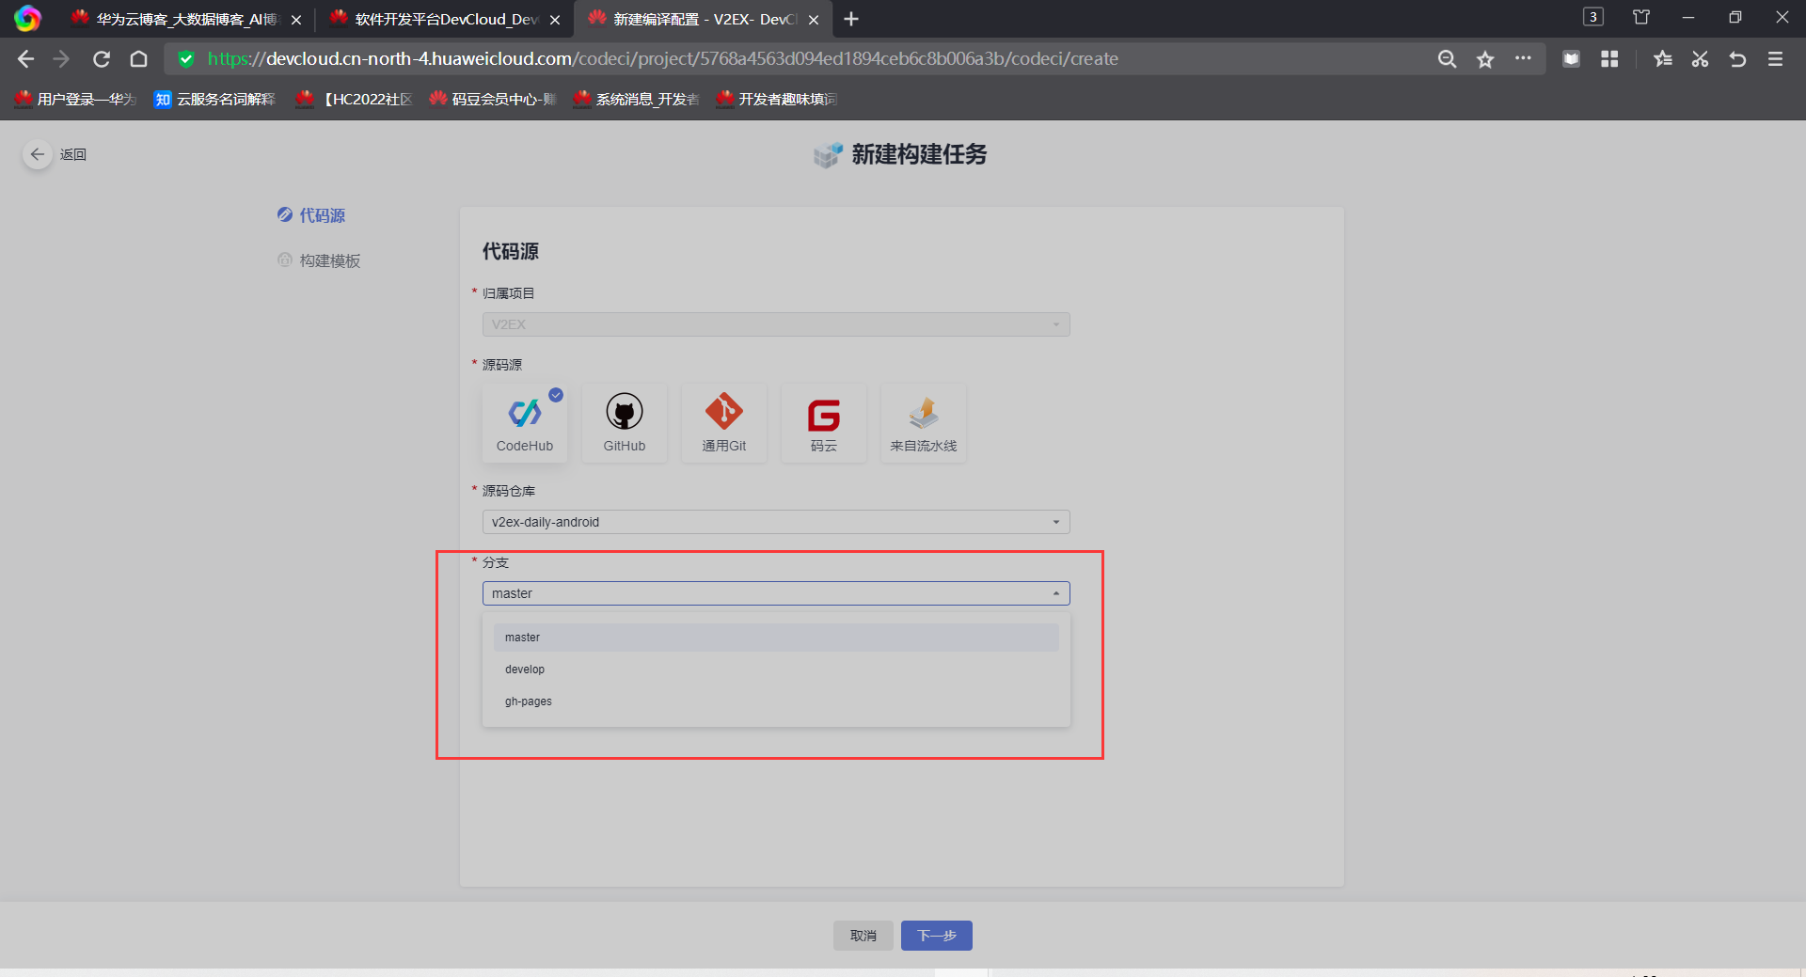Go back using the 返回 arrow
1806x977 pixels.
pyautogui.click(x=38, y=154)
